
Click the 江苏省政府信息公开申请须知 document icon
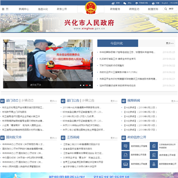click(x=154, y=146)
